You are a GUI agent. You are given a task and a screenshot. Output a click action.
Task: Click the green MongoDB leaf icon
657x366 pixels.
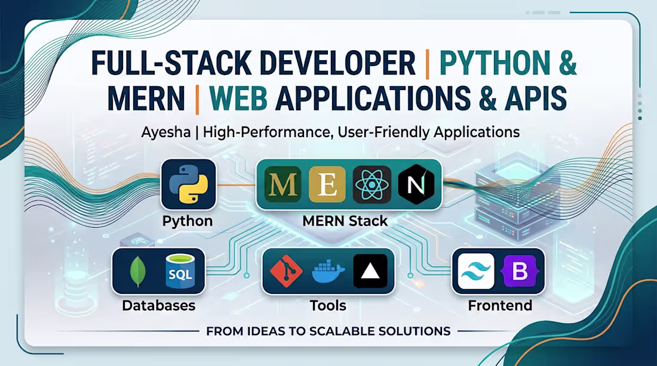138,272
